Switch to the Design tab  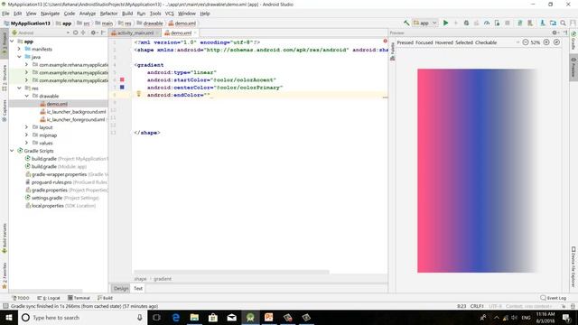pyautogui.click(x=120, y=289)
